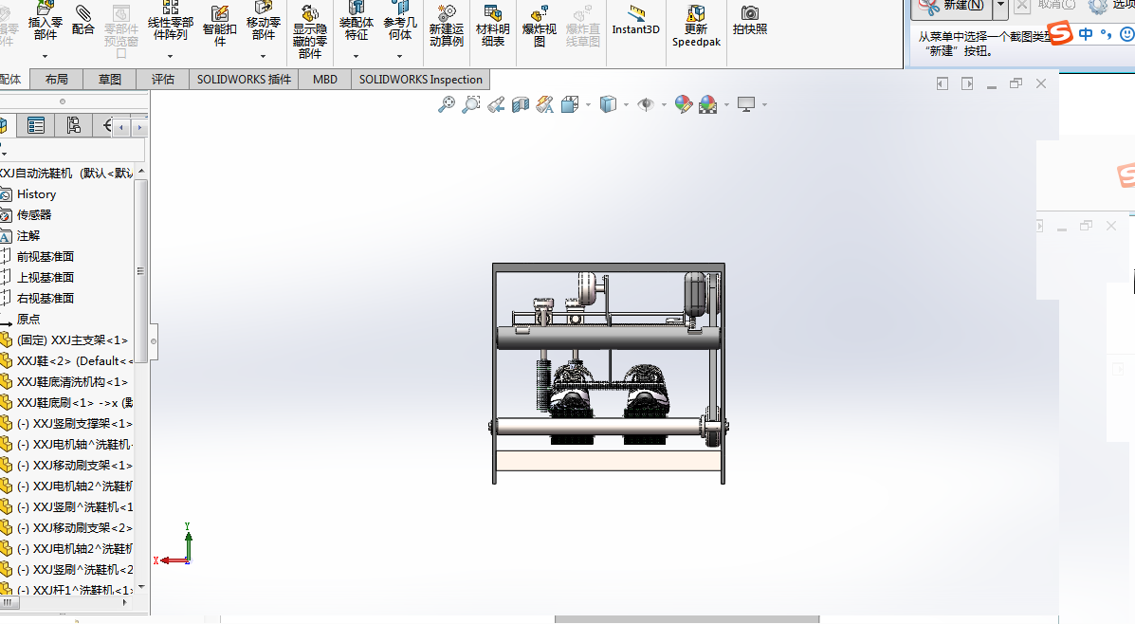Switch to the 评估 tab
This screenshot has width=1135, height=624.
click(163, 80)
